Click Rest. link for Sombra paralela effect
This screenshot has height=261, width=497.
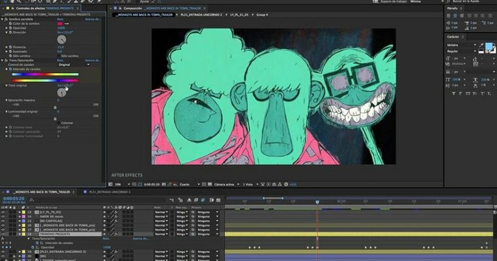tap(60, 19)
